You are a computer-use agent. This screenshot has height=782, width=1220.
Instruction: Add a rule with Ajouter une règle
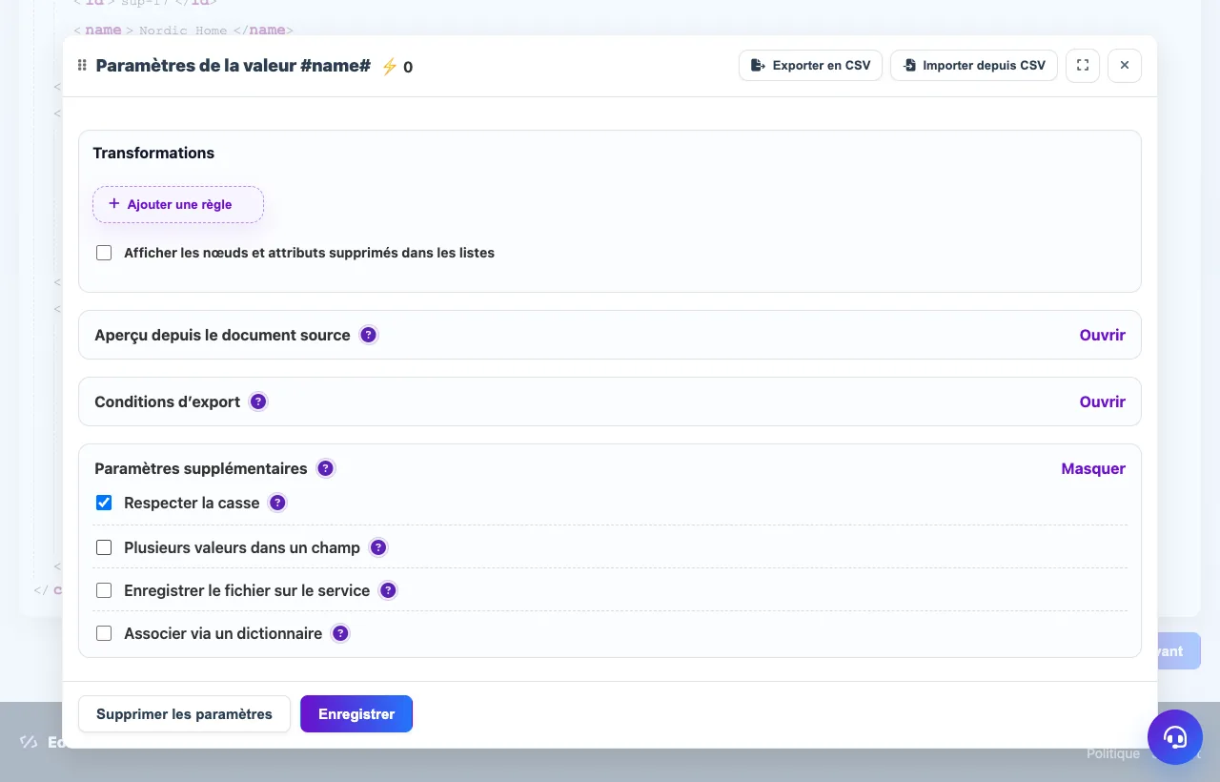(x=178, y=204)
